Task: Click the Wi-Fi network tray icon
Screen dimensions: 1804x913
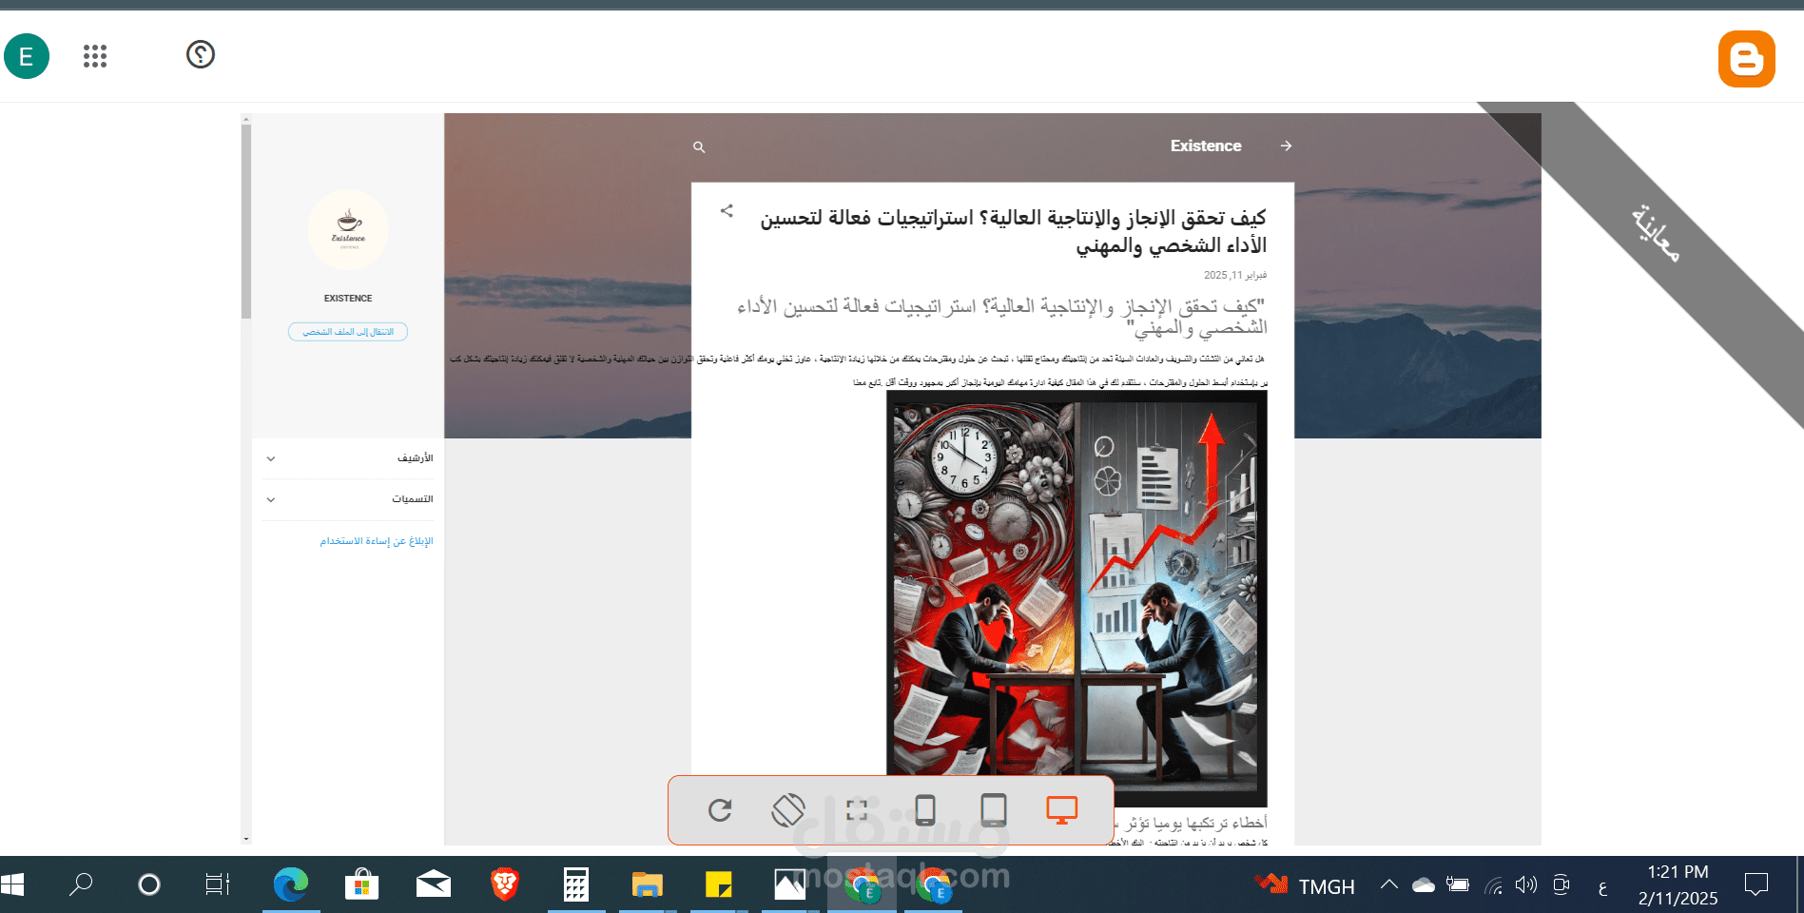Action: point(1494,886)
